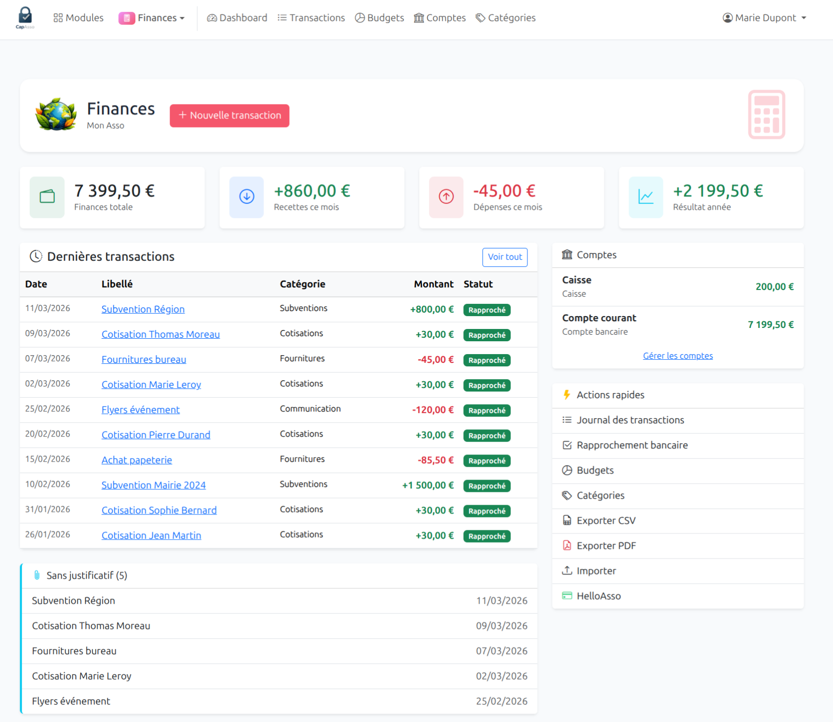Viewport: 833px width, 722px height.
Task: Expand the Marie Dupont account menu
Action: point(763,17)
